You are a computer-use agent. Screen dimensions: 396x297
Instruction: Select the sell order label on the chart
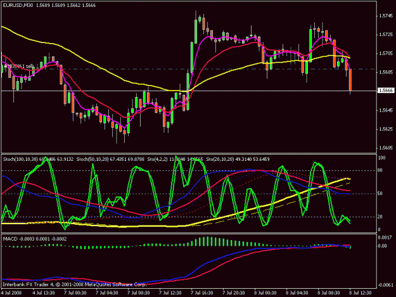[18, 66]
